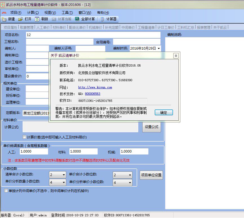Click status bar 登录时间 entry

[75, 215]
